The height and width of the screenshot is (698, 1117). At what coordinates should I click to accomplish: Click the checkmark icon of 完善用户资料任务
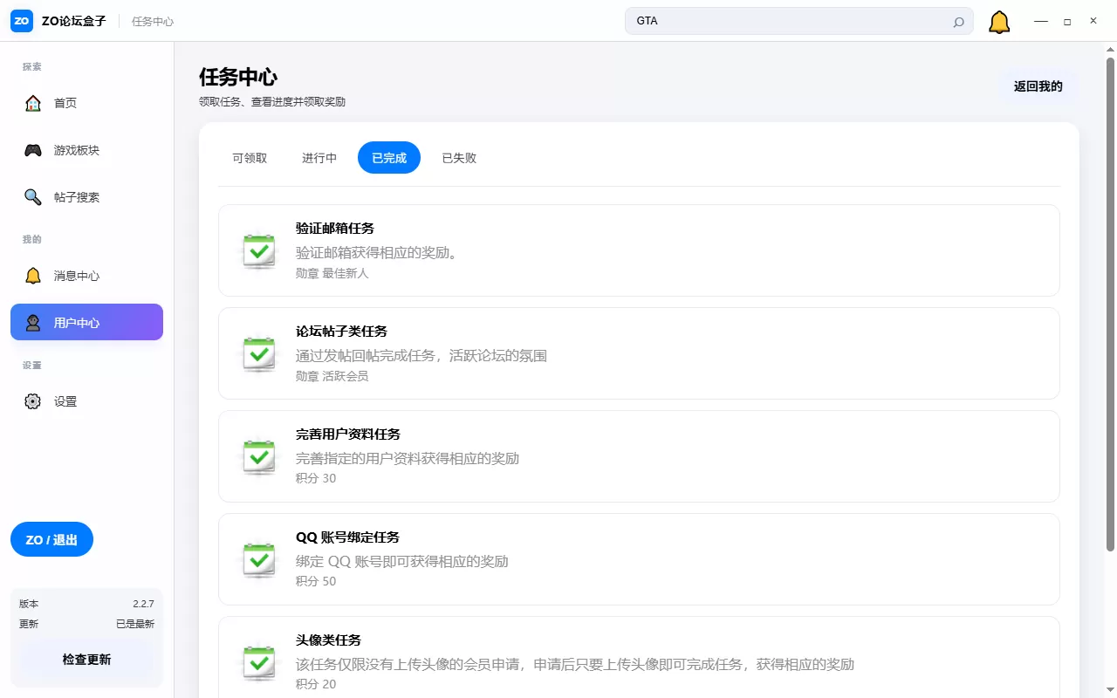(259, 456)
